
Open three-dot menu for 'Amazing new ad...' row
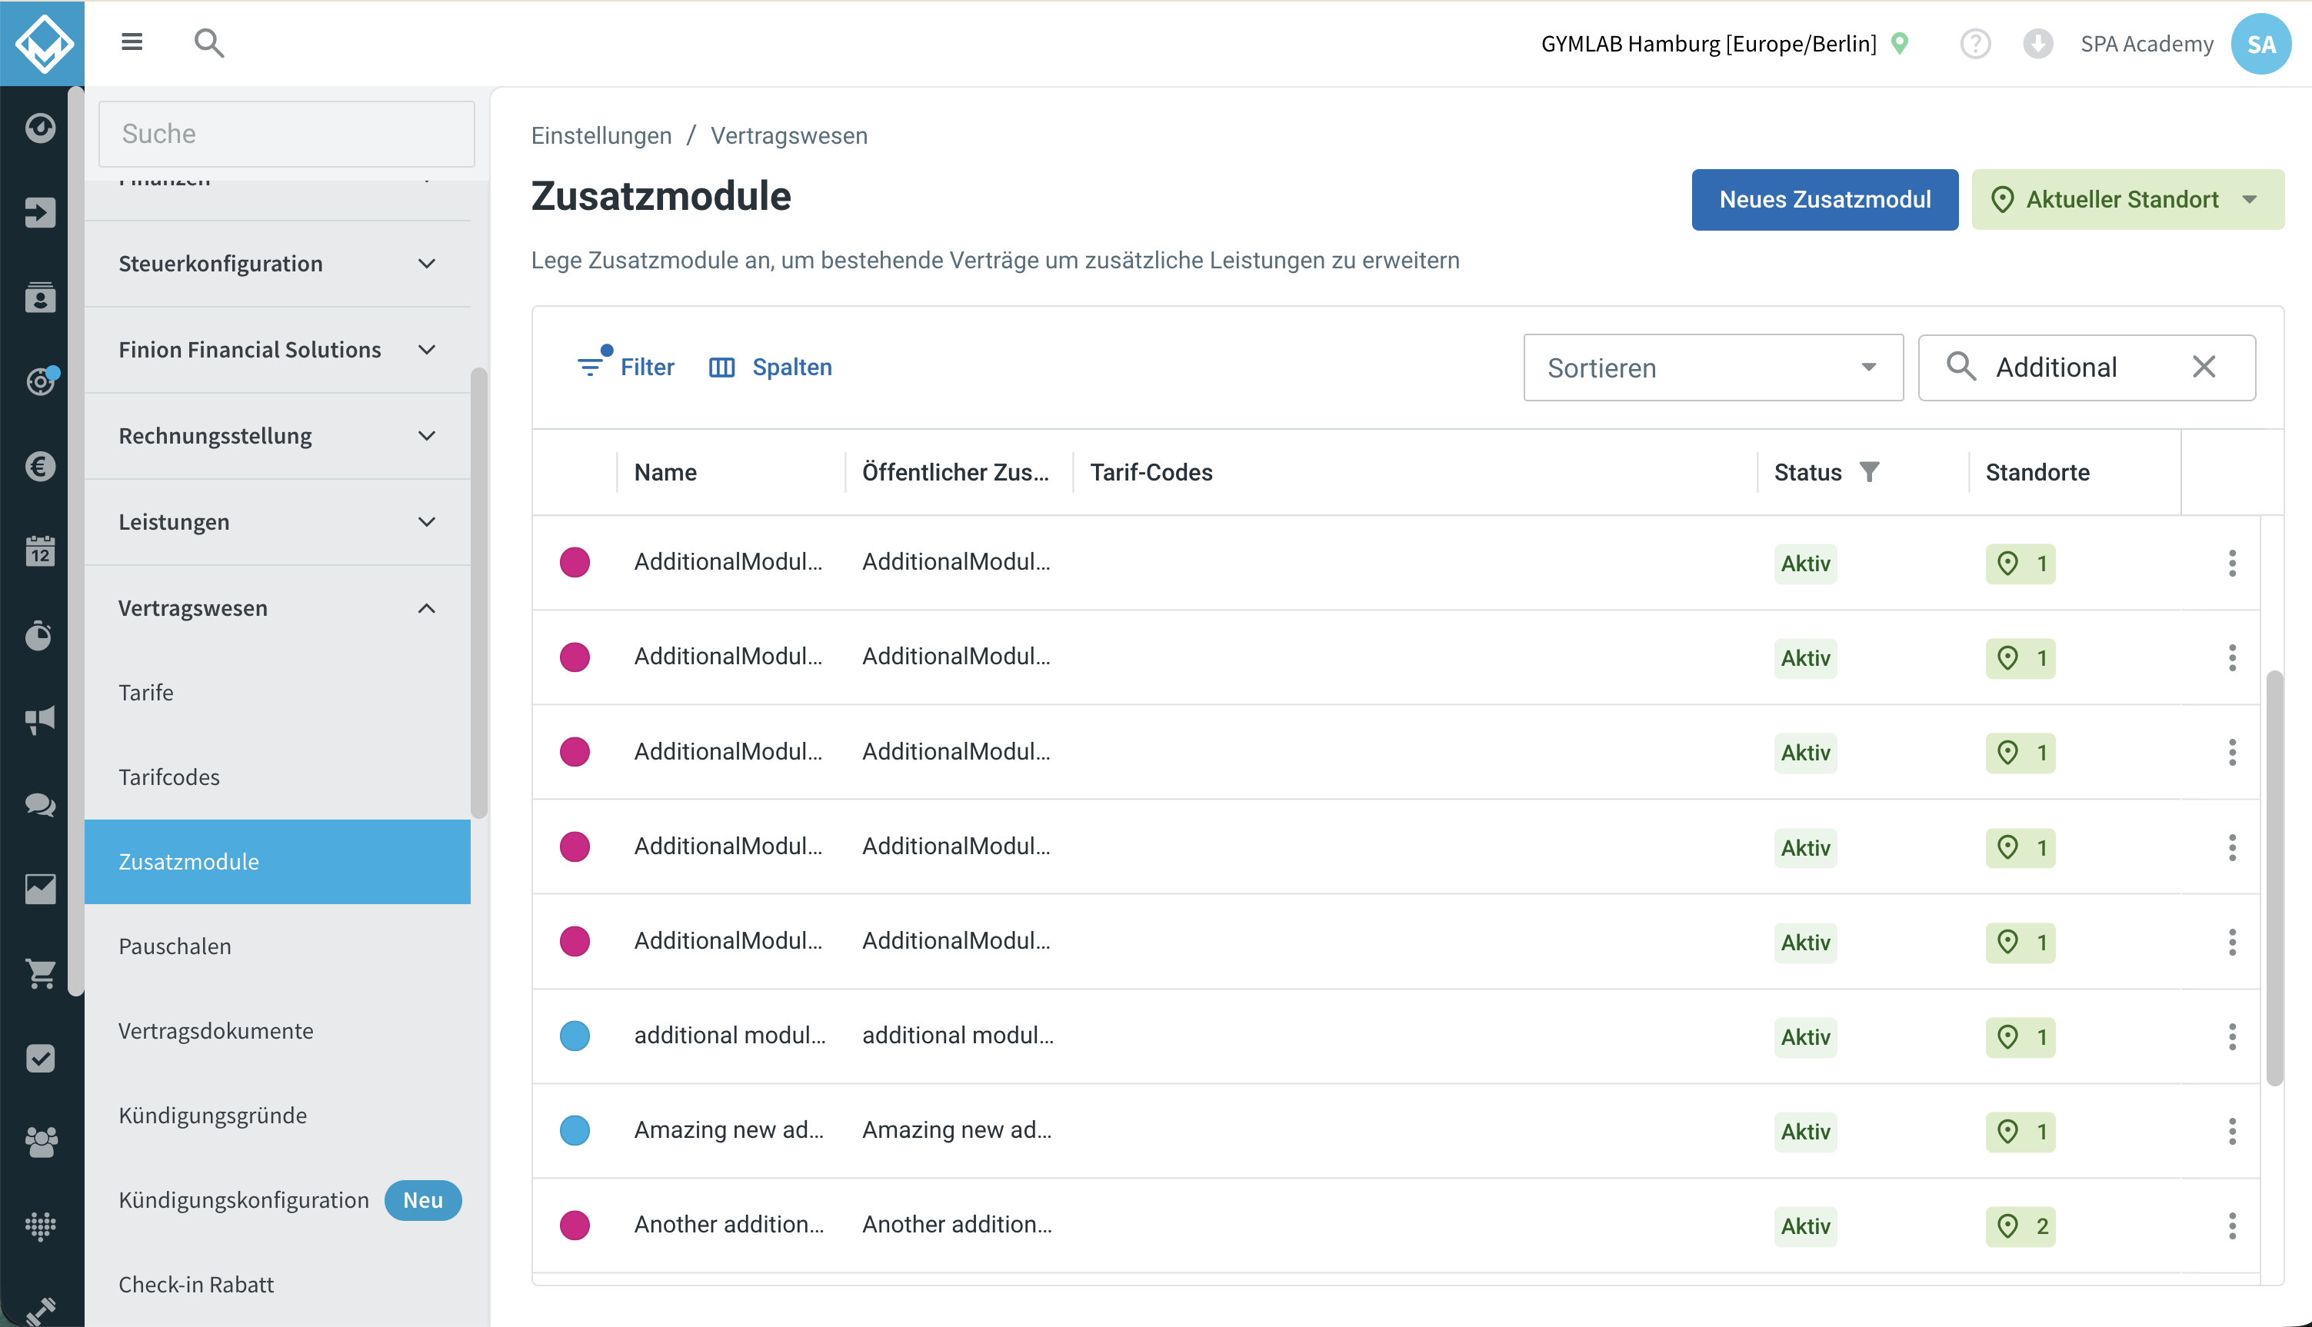2232,1131
